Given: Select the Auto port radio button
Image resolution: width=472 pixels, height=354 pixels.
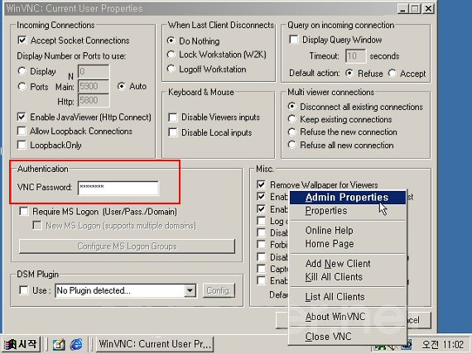Looking at the screenshot, I should click(x=121, y=86).
